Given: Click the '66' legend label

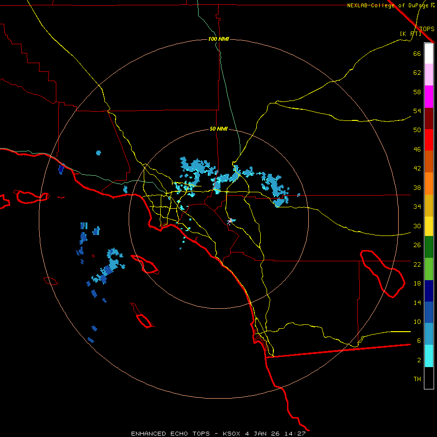Looking at the screenshot, I should point(417,53).
